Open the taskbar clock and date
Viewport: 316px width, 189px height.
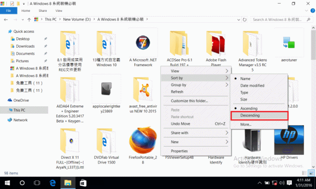[304, 183]
